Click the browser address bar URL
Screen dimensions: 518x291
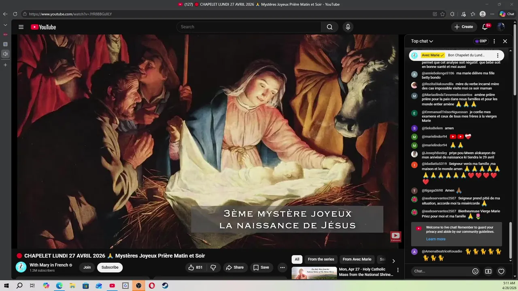point(70,14)
